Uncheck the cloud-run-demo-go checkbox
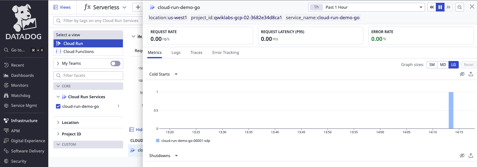Image resolution: width=477 pixels, height=167 pixels. click(58, 106)
